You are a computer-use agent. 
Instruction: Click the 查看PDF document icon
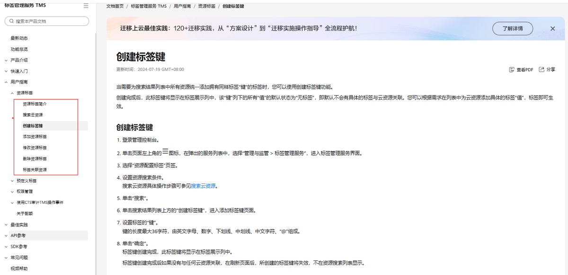pyautogui.click(x=512, y=69)
